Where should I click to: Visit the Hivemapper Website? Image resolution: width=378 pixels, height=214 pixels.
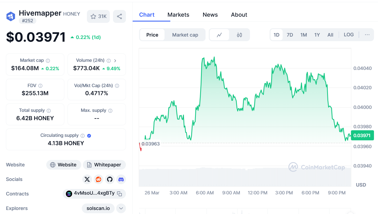(x=63, y=165)
